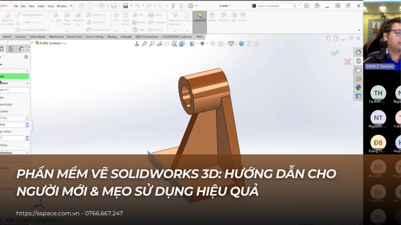Click the Print icon in the quick toolbar
This screenshot has height=225, width=401.
point(125,5)
